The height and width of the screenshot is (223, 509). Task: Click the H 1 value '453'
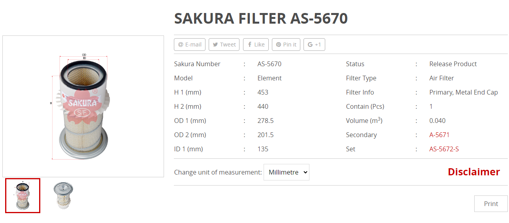click(263, 92)
